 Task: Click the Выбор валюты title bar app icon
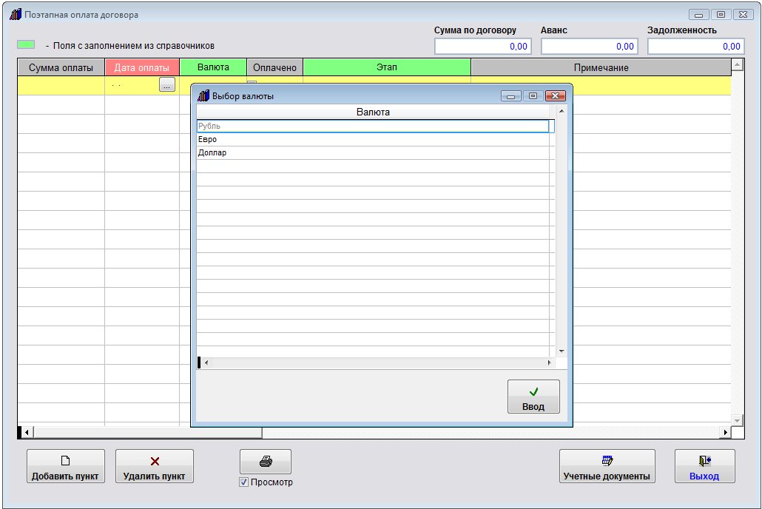tap(203, 95)
